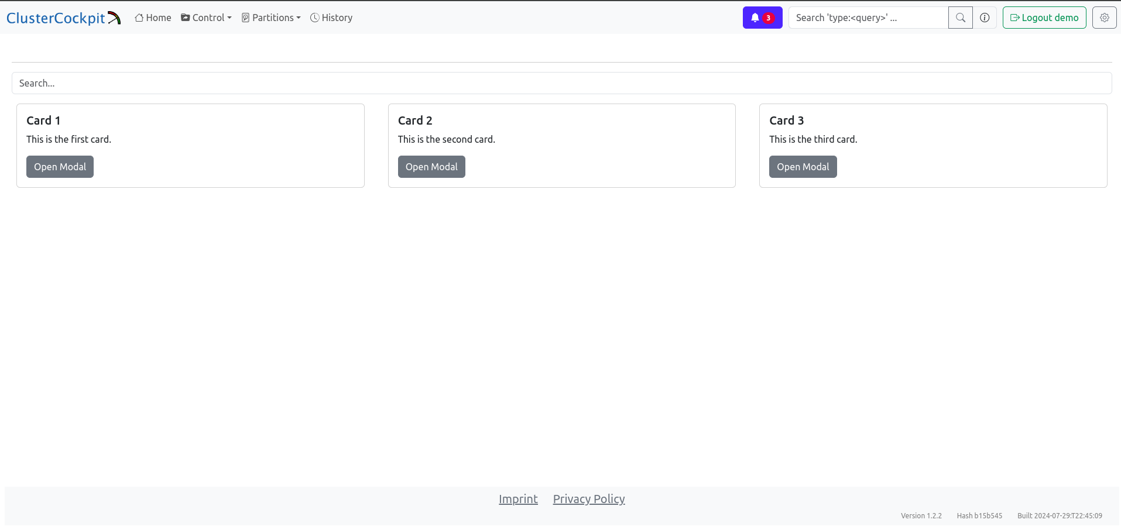Click the ClusterCockpit logo
This screenshot has height=530, width=1121.
point(63,18)
